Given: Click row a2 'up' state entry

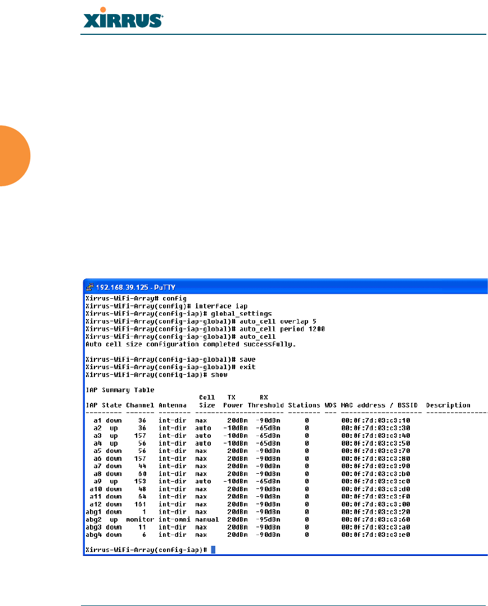Looking at the screenshot, I should pyautogui.click(x=114, y=428).
